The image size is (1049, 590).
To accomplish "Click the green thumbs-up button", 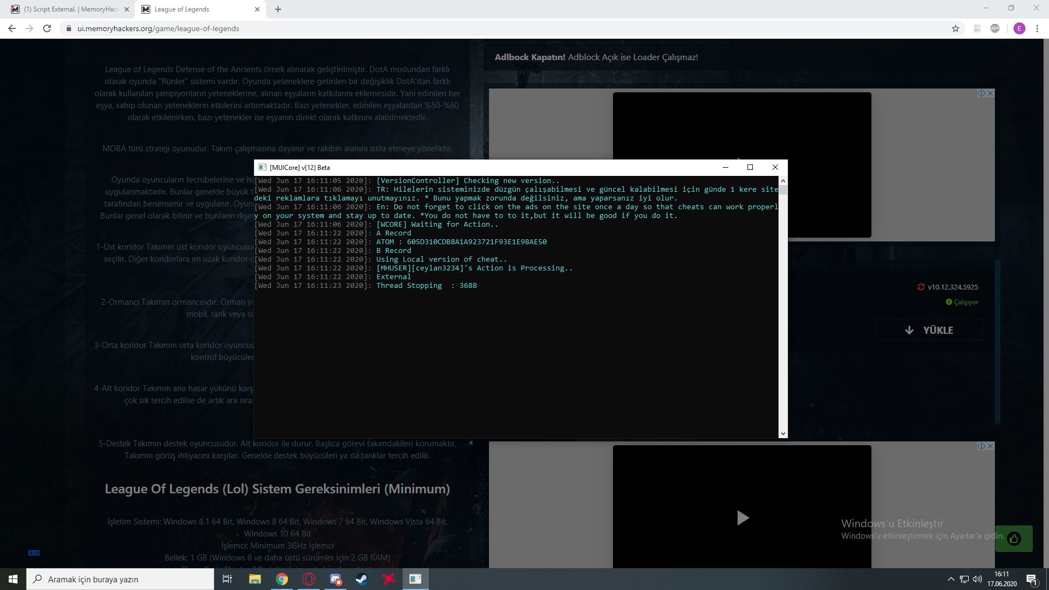I will 1014,539.
